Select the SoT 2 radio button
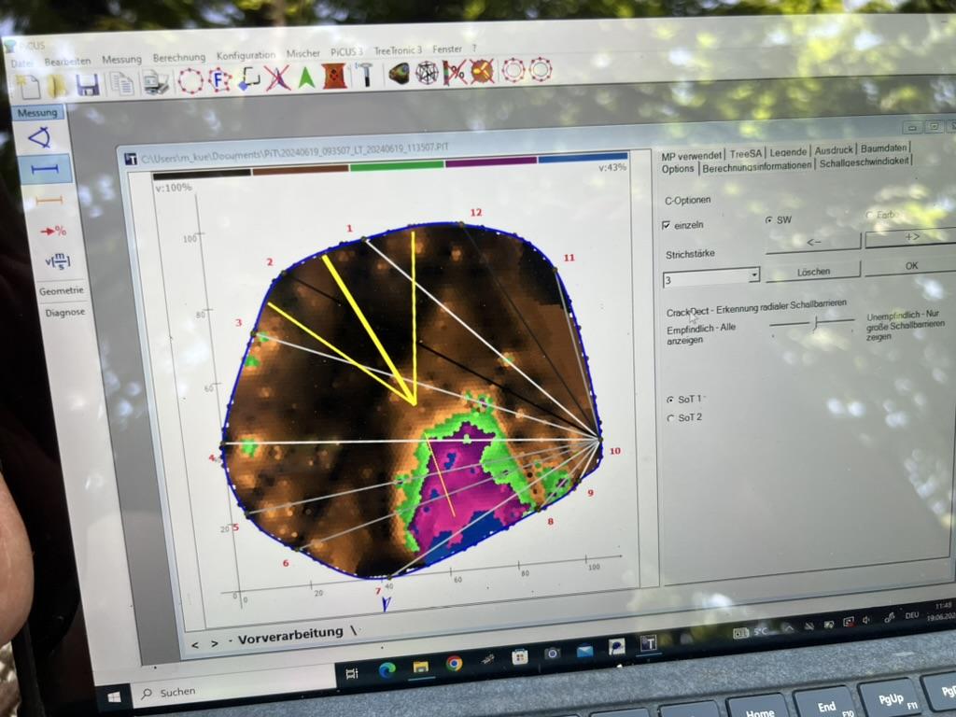The height and width of the screenshot is (717, 956). click(x=670, y=418)
